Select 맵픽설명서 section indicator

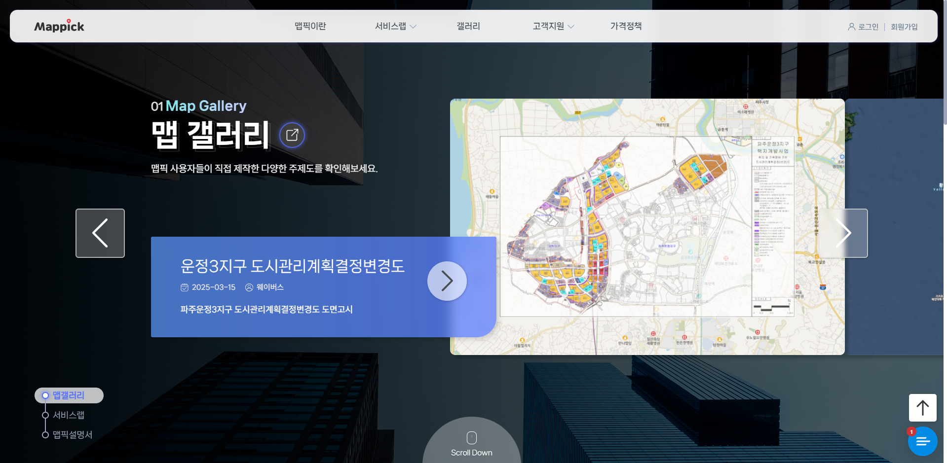[72, 435]
